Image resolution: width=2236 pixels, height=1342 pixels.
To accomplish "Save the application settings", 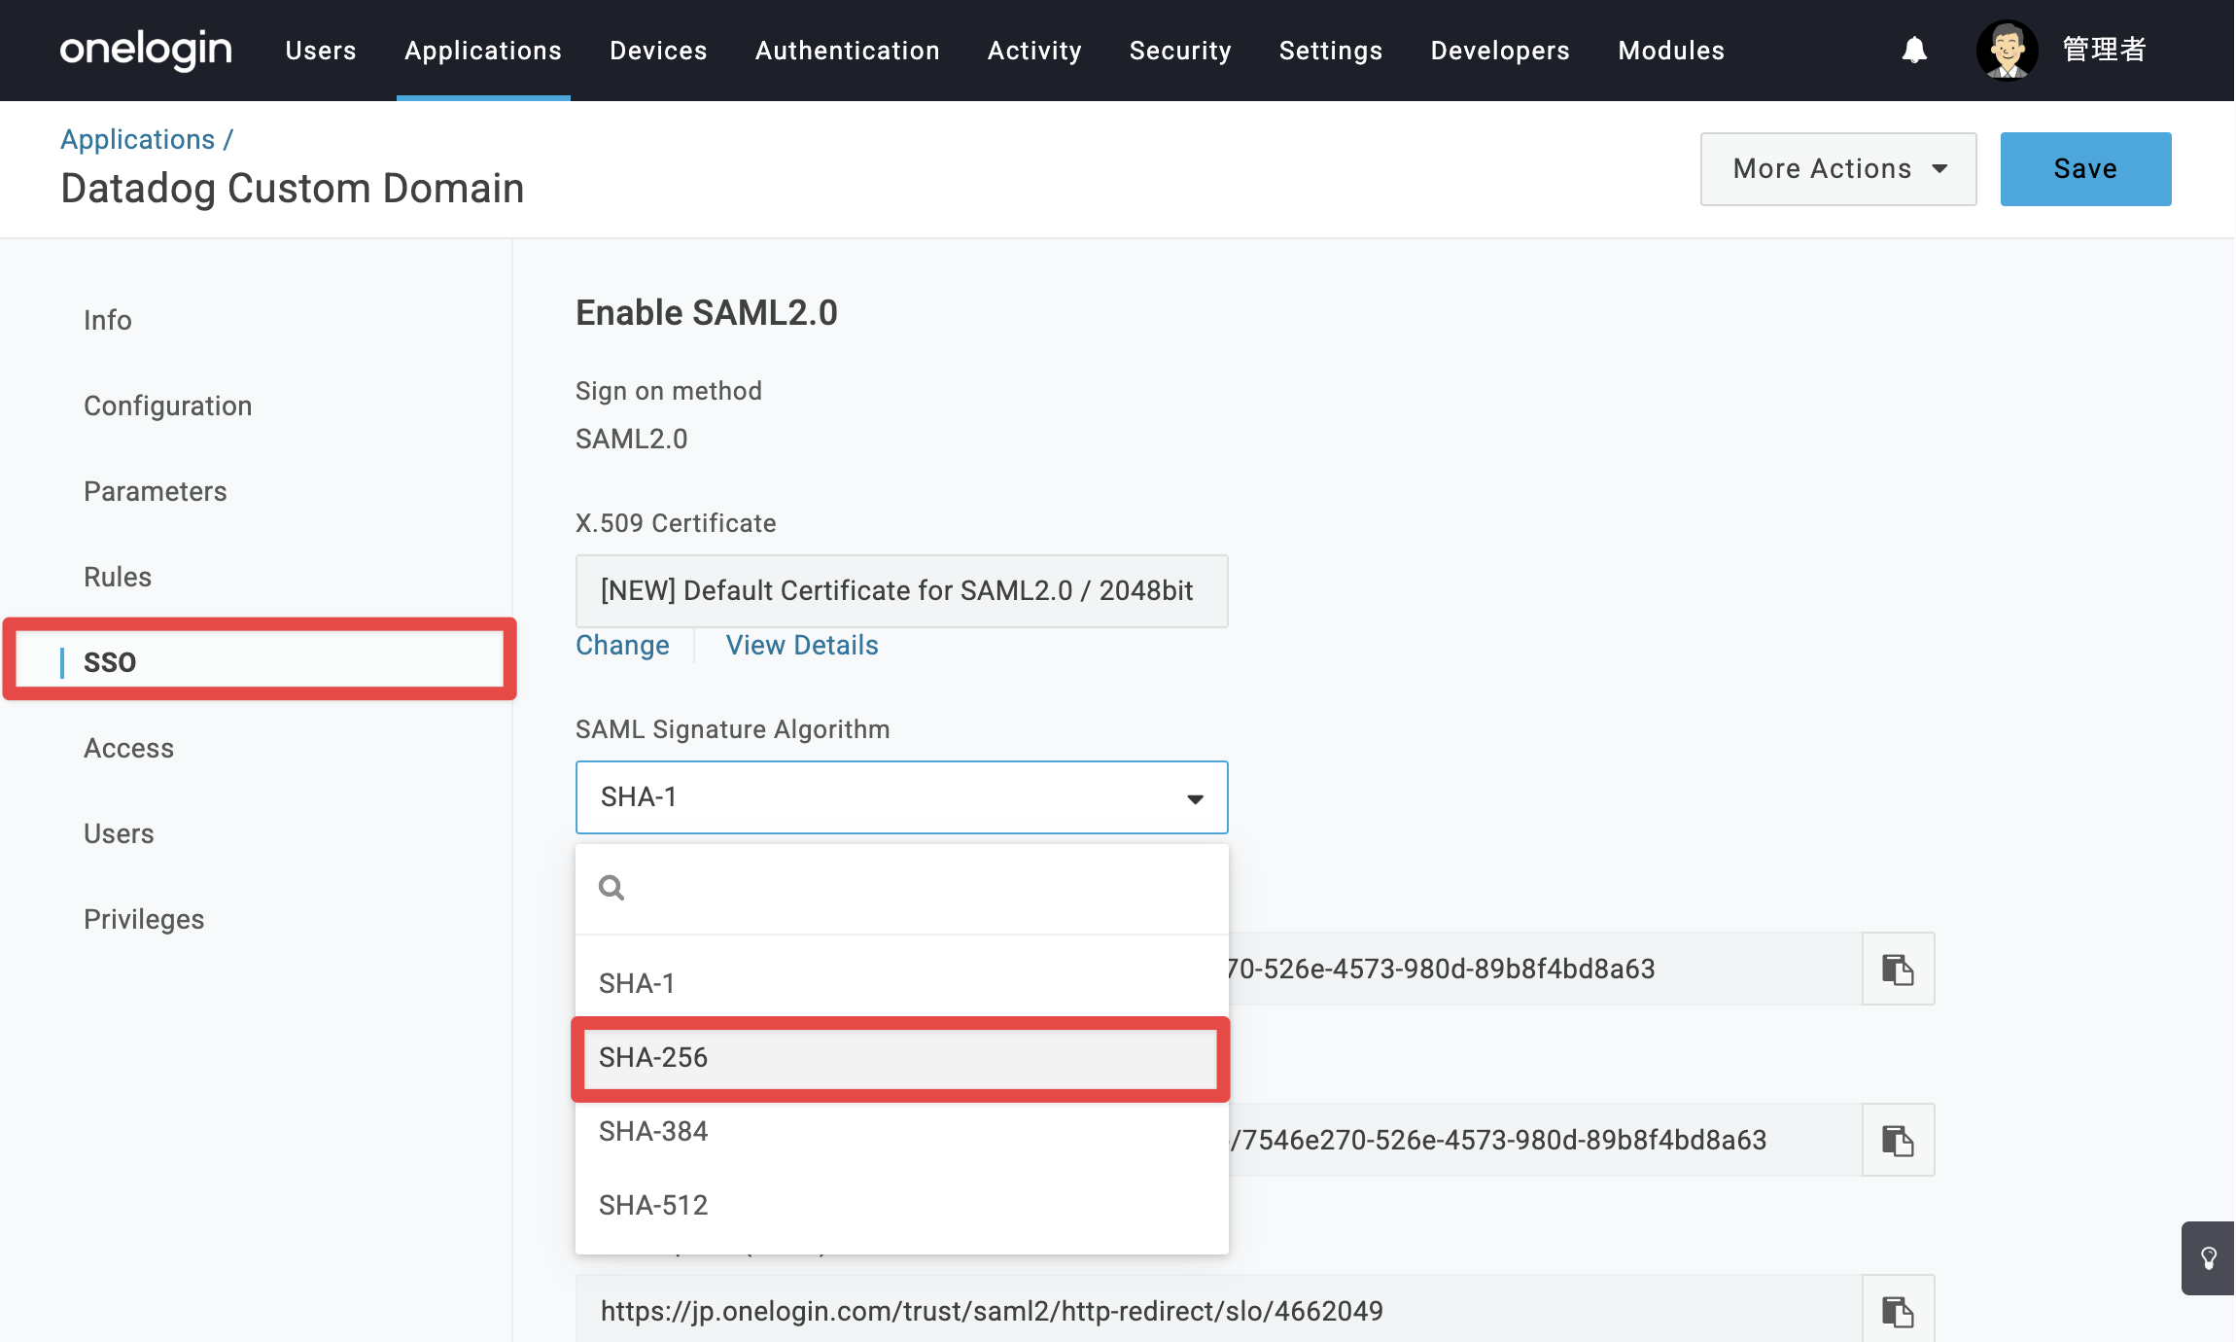I will pyautogui.click(x=2085, y=169).
